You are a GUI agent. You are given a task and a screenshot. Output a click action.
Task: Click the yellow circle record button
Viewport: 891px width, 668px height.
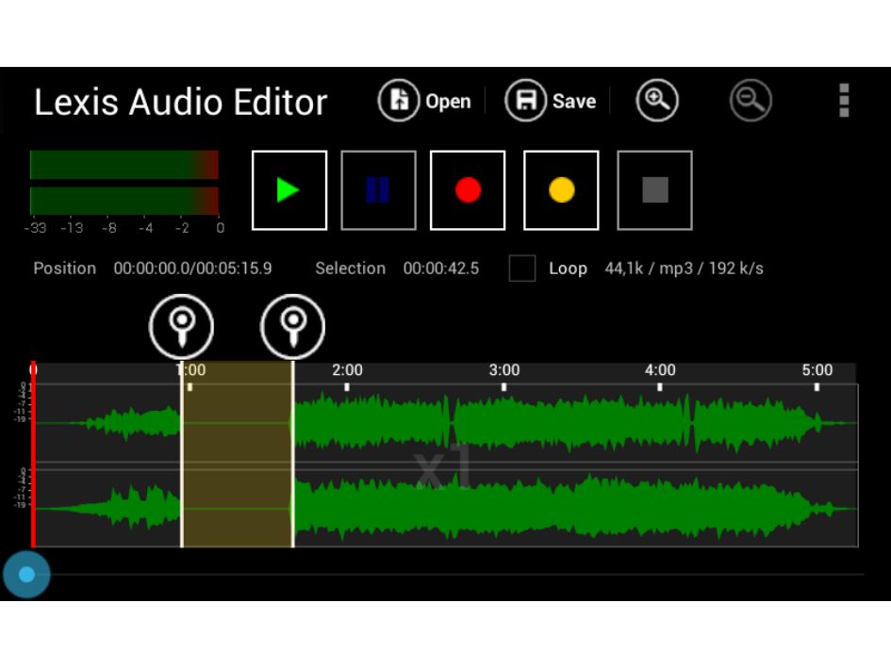click(561, 190)
